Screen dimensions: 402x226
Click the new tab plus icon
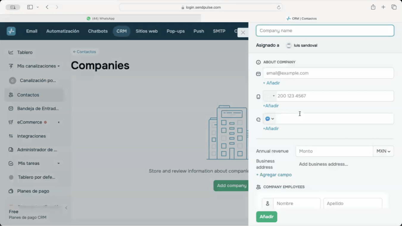383,7
